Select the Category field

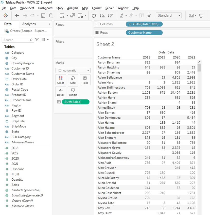pos(18,53)
